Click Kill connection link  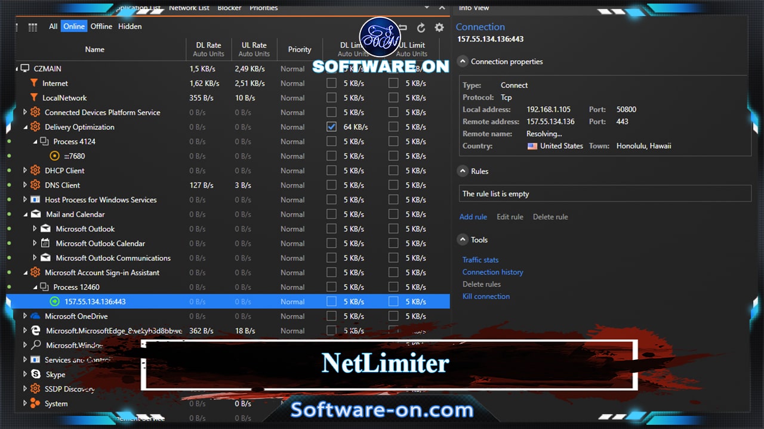point(486,296)
